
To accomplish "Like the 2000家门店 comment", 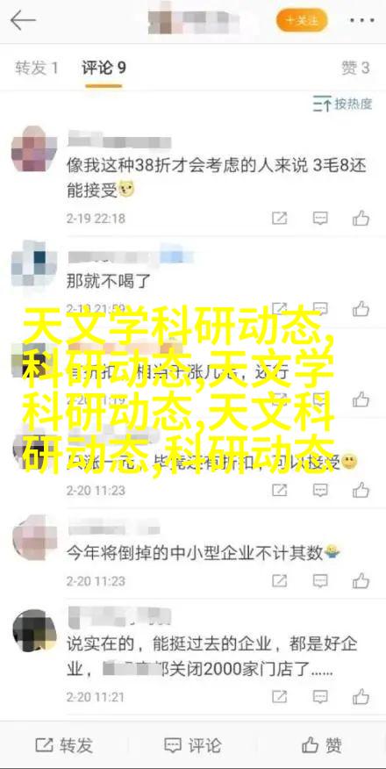I will pos(361,696).
